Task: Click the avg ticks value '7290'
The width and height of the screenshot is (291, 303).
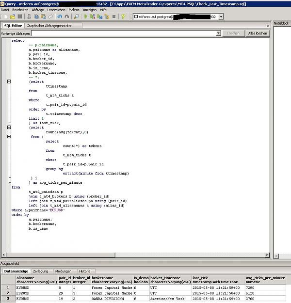Action: 265,288
